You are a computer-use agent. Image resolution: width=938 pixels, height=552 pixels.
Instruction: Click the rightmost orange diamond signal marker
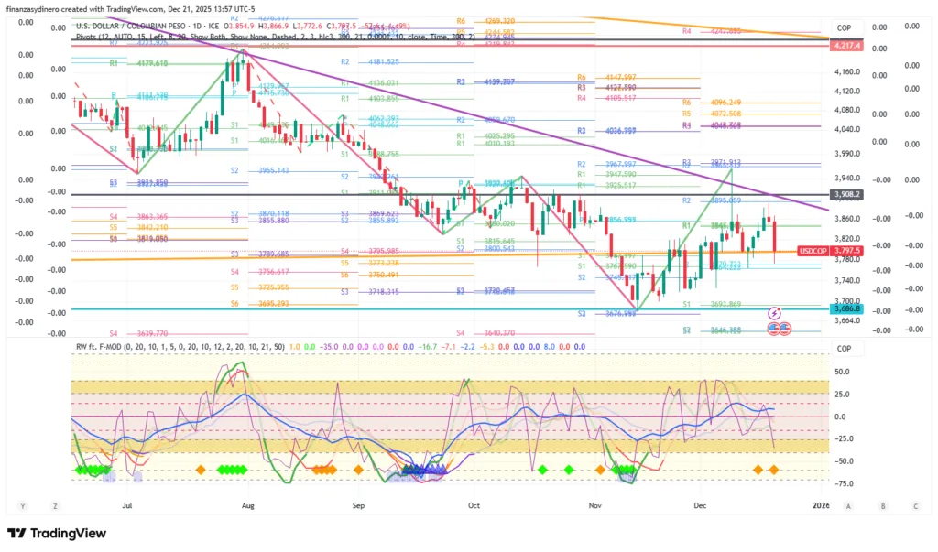tap(774, 470)
